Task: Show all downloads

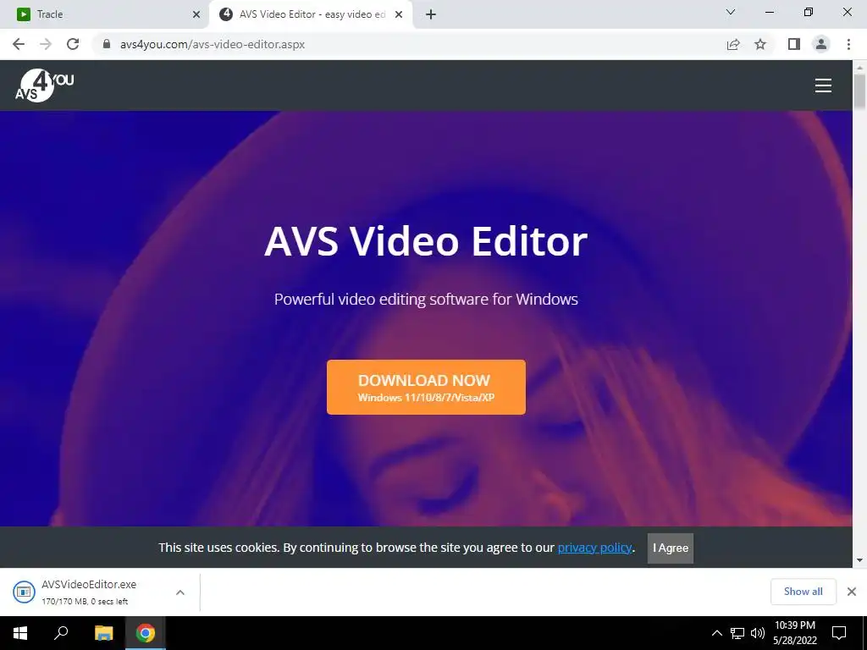Action: point(803,592)
